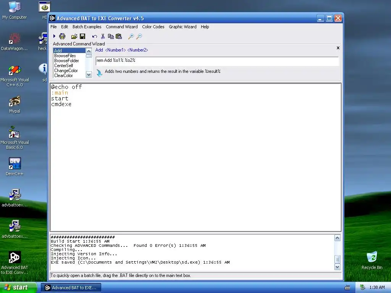391x293 pixels.
Task: Click the '@echo off' line in the editor
Action: (x=66, y=87)
